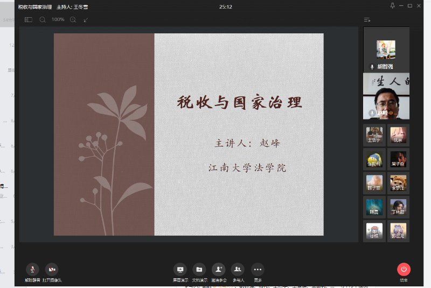The width and height of the screenshot is (431, 288).
Task: Click 丁林超 participant avatar
Action: pyautogui.click(x=398, y=207)
